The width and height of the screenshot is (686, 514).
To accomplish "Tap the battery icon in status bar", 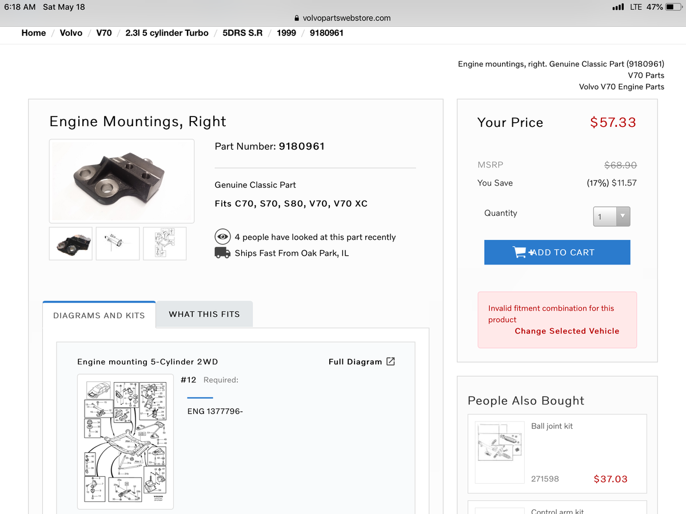I will click(673, 7).
